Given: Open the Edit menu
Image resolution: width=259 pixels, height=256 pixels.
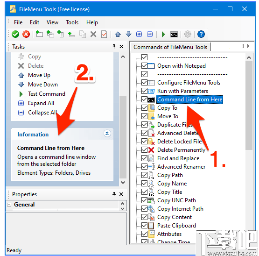Looking at the screenshot, I should (x=35, y=22).
